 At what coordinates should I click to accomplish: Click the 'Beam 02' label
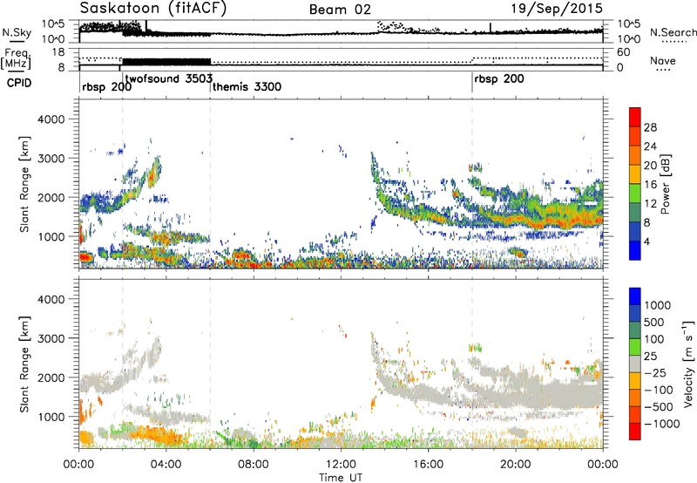[340, 10]
